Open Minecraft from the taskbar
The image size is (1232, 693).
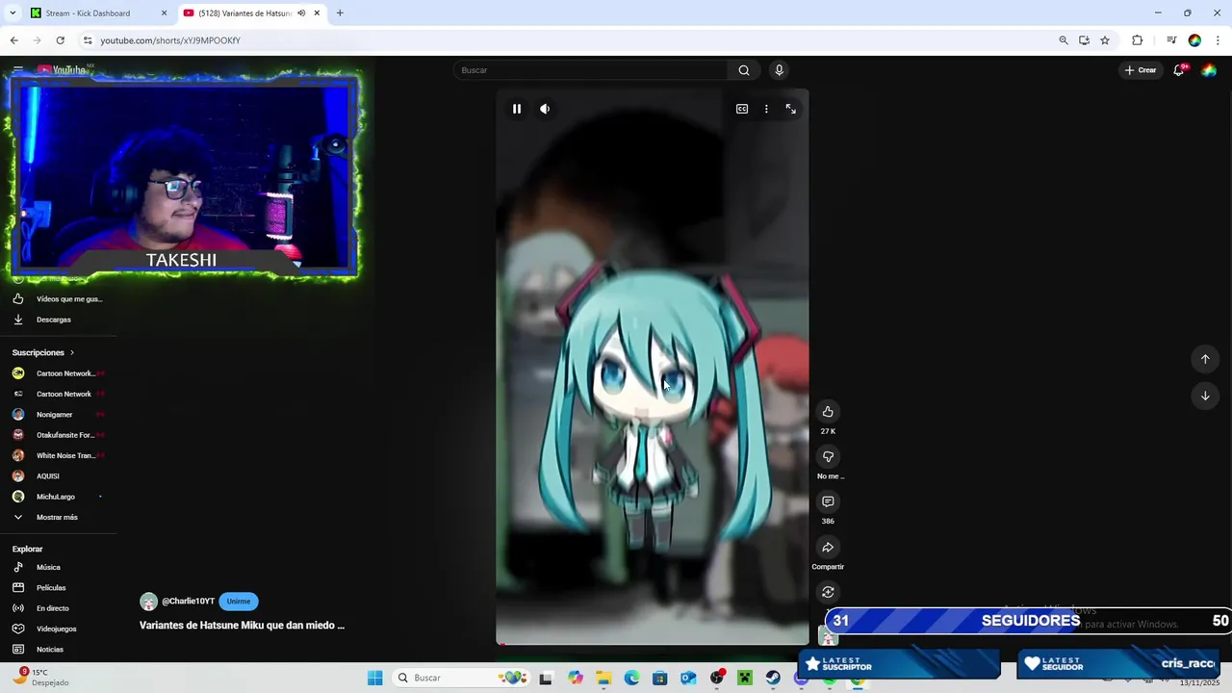point(744,678)
